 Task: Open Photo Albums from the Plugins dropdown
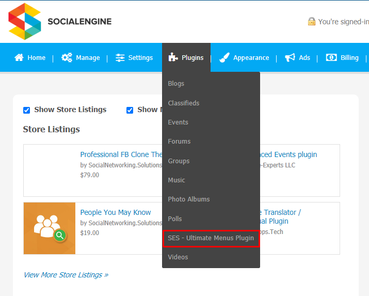point(189,199)
